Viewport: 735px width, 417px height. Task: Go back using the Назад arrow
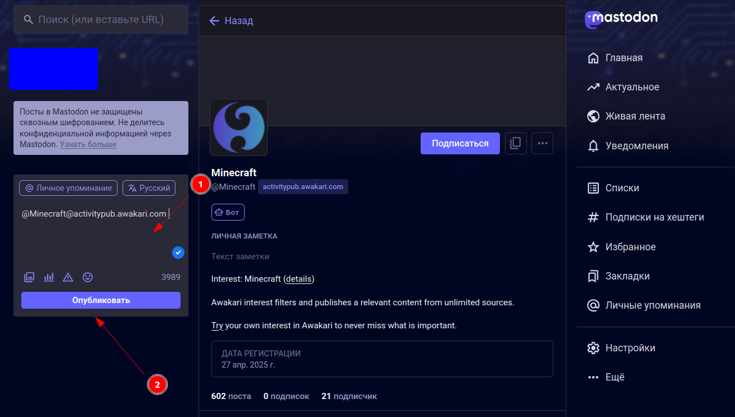231,21
